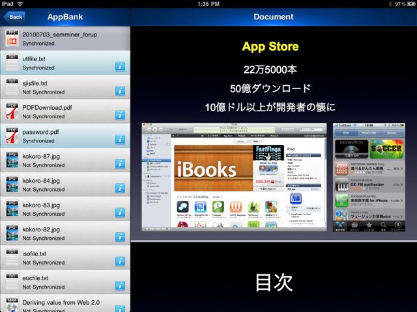
Task: Select the 20100703_semminer_forup file name
Action: point(59,34)
